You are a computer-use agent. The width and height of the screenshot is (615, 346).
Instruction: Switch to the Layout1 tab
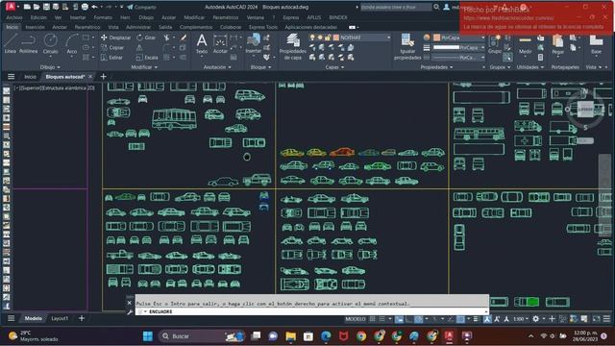pos(60,318)
